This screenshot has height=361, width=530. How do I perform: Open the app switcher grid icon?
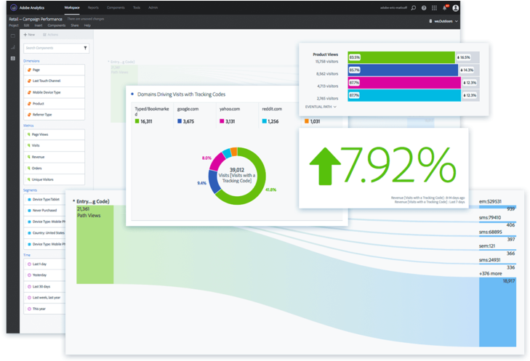point(434,8)
